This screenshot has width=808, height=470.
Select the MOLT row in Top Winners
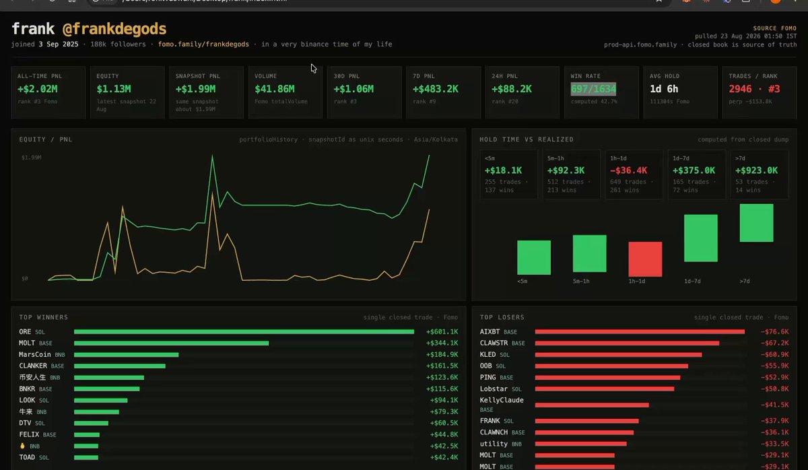[x=239, y=343]
